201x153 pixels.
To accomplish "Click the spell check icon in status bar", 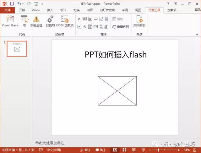I will (41, 150).
